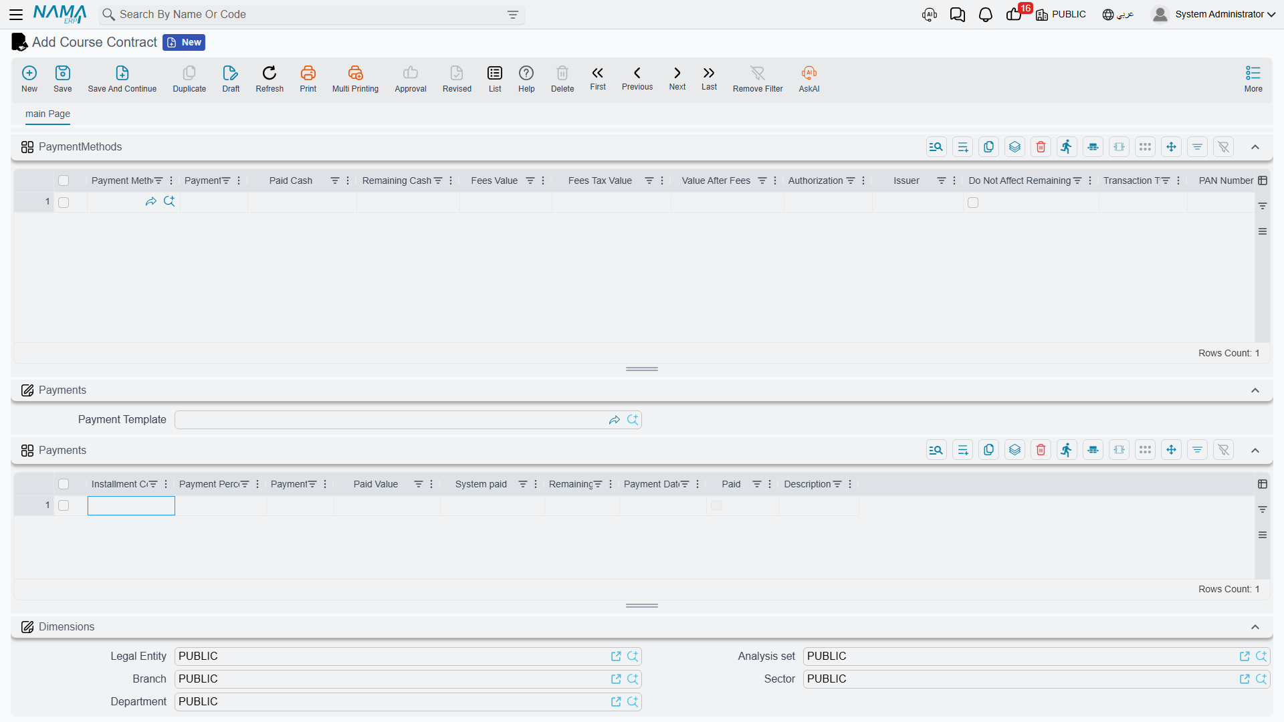Toggle select-all checkbox in Payments grid header

[x=64, y=484]
